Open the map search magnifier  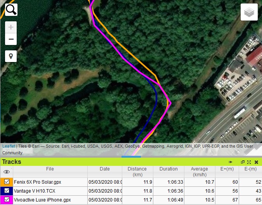(x=11, y=9)
